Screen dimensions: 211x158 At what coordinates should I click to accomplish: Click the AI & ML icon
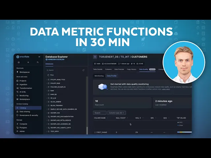[x=17, y=92]
